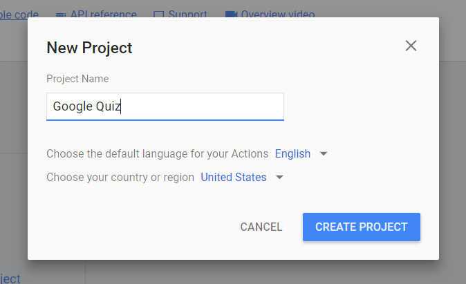
Task: Open the English language dropdown
Action: (x=292, y=153)
